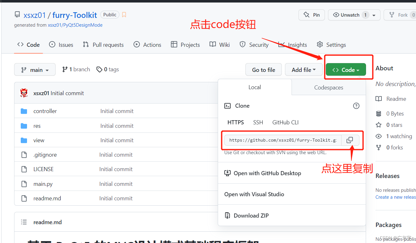
Task: Click the Go to file button
Action: point(264,70)
